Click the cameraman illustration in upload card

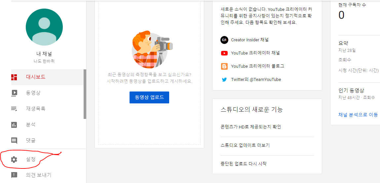[x=152, y=50]
